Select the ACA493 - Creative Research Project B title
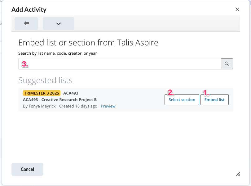 pos(60,99)
